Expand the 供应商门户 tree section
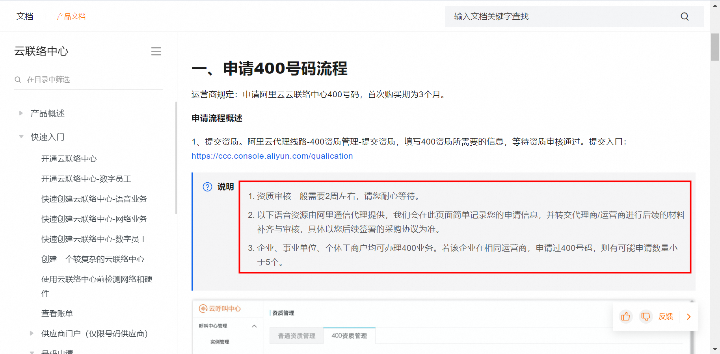720x354 pixels. click(32, 334)
